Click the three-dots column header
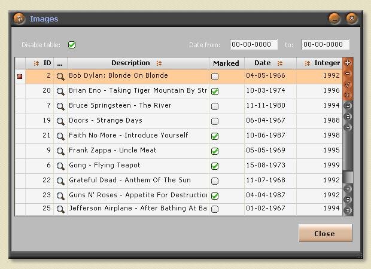 [x=60, y=63]
